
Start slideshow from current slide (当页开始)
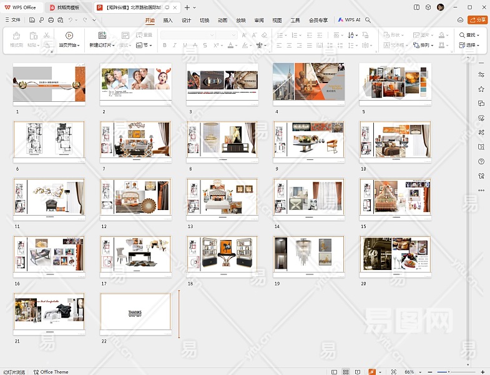69,40
